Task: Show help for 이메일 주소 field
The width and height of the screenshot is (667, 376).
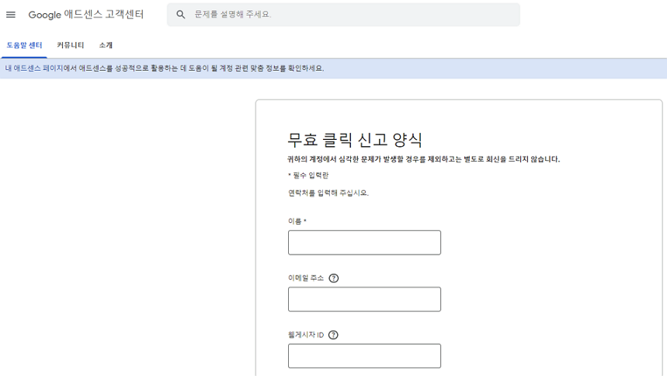Action: (x=334, y=278)
